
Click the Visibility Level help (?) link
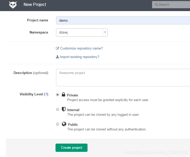click(46, 94)
